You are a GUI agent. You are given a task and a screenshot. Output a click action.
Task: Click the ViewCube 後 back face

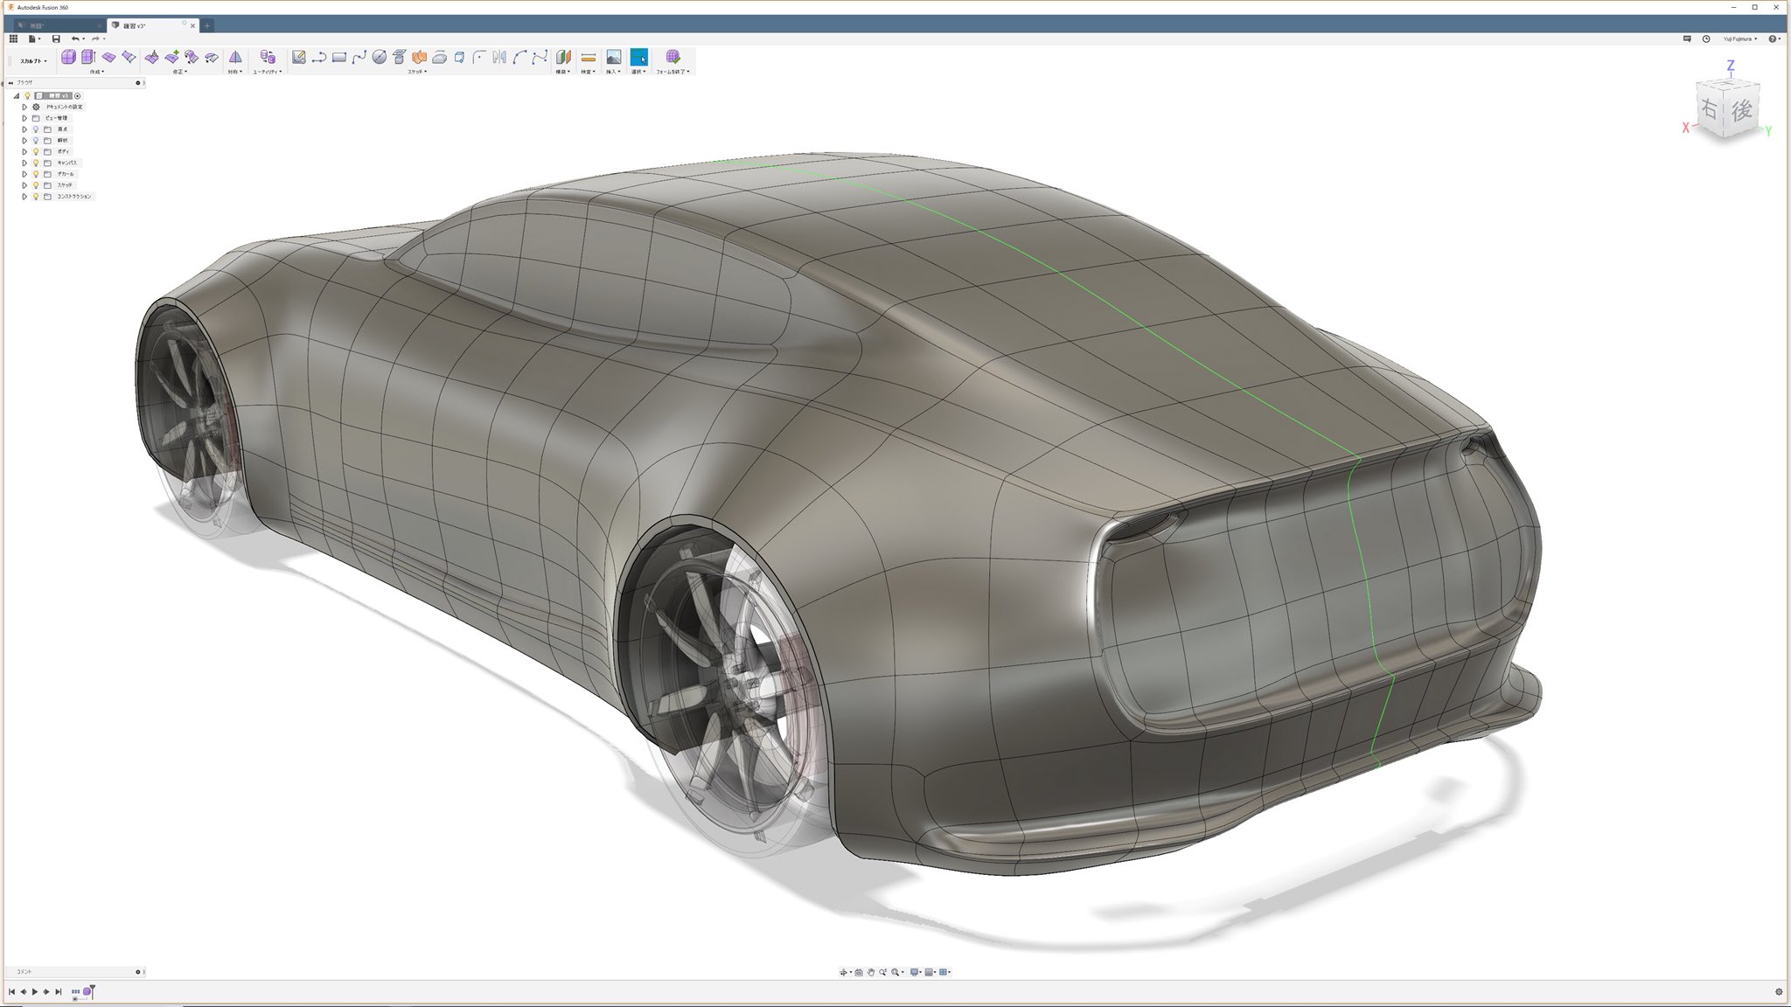(x=1741, y=109)
